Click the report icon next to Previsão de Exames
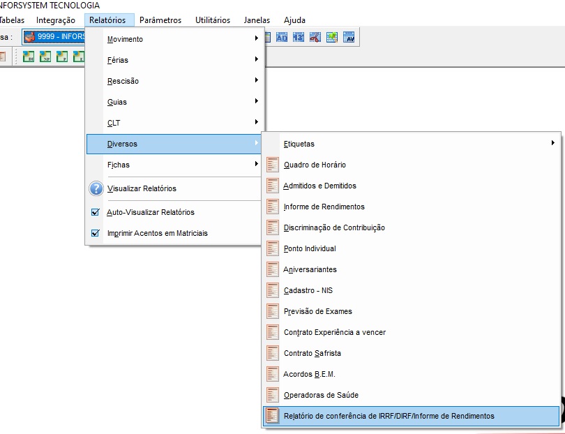Viewport: 565px width, 434px height. 273,311
